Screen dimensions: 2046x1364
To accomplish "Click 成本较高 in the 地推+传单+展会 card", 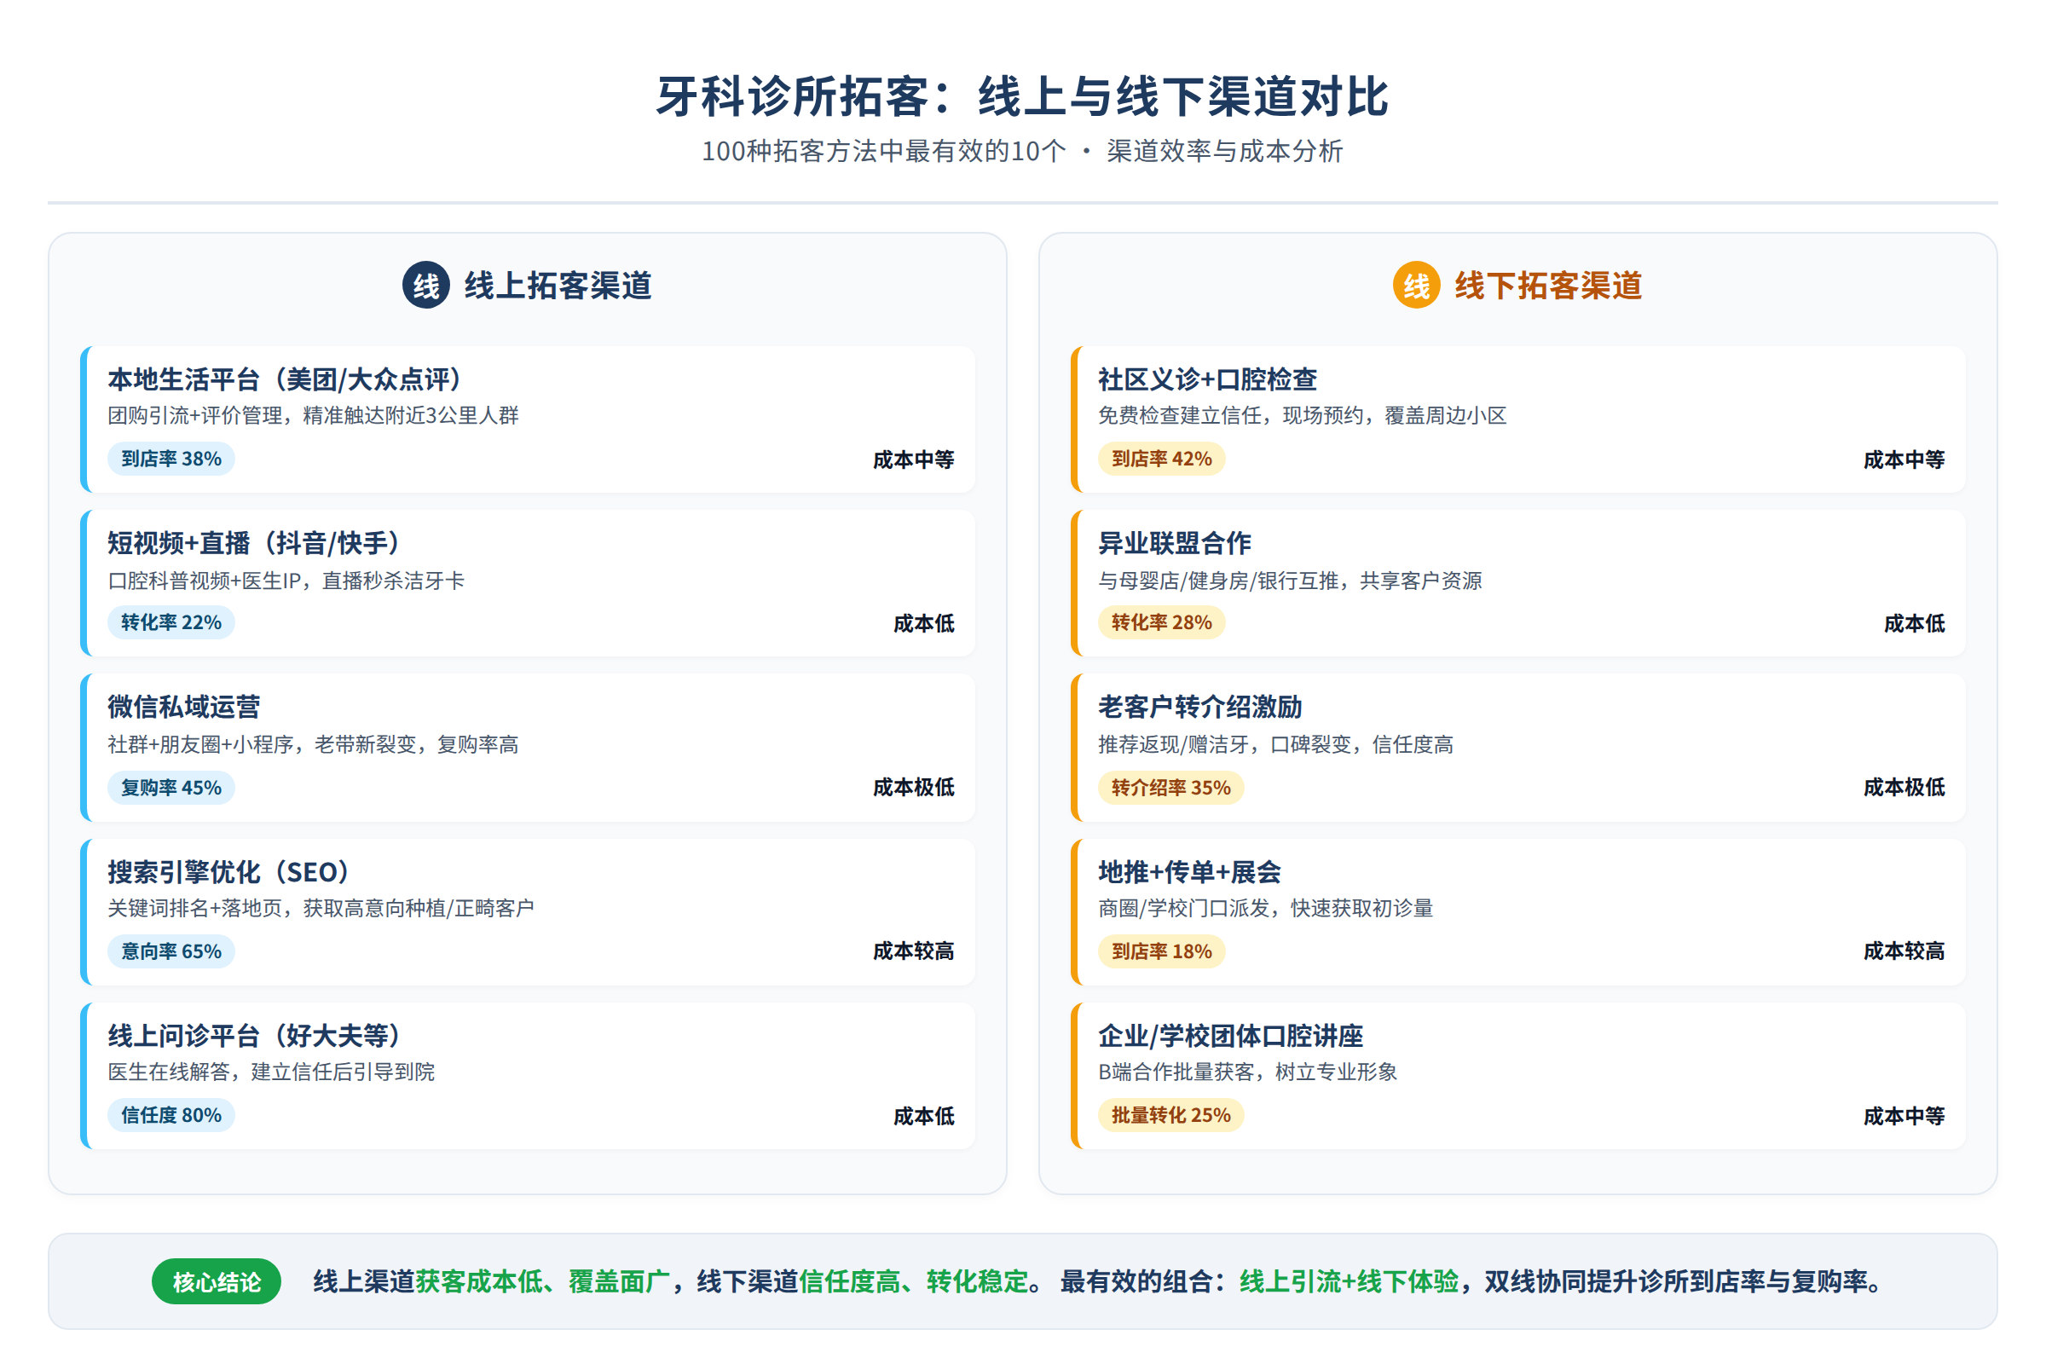I will point(1904,951).
